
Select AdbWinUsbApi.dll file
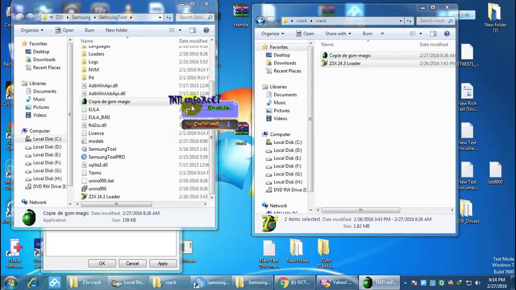103,93
